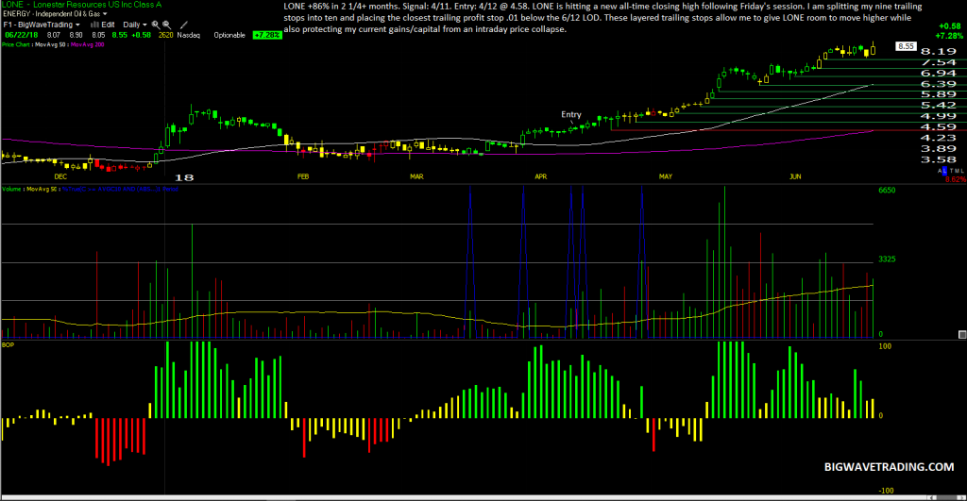Screen dimensions: 967x501
Task: Click the BOP 100 scale label
Action: click(884, 346)
